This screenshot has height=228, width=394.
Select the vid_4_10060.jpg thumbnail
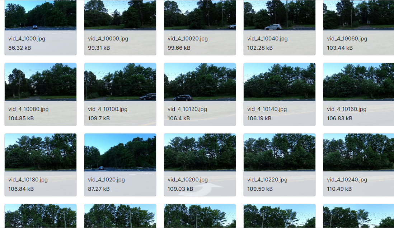(x=358, y=15)
